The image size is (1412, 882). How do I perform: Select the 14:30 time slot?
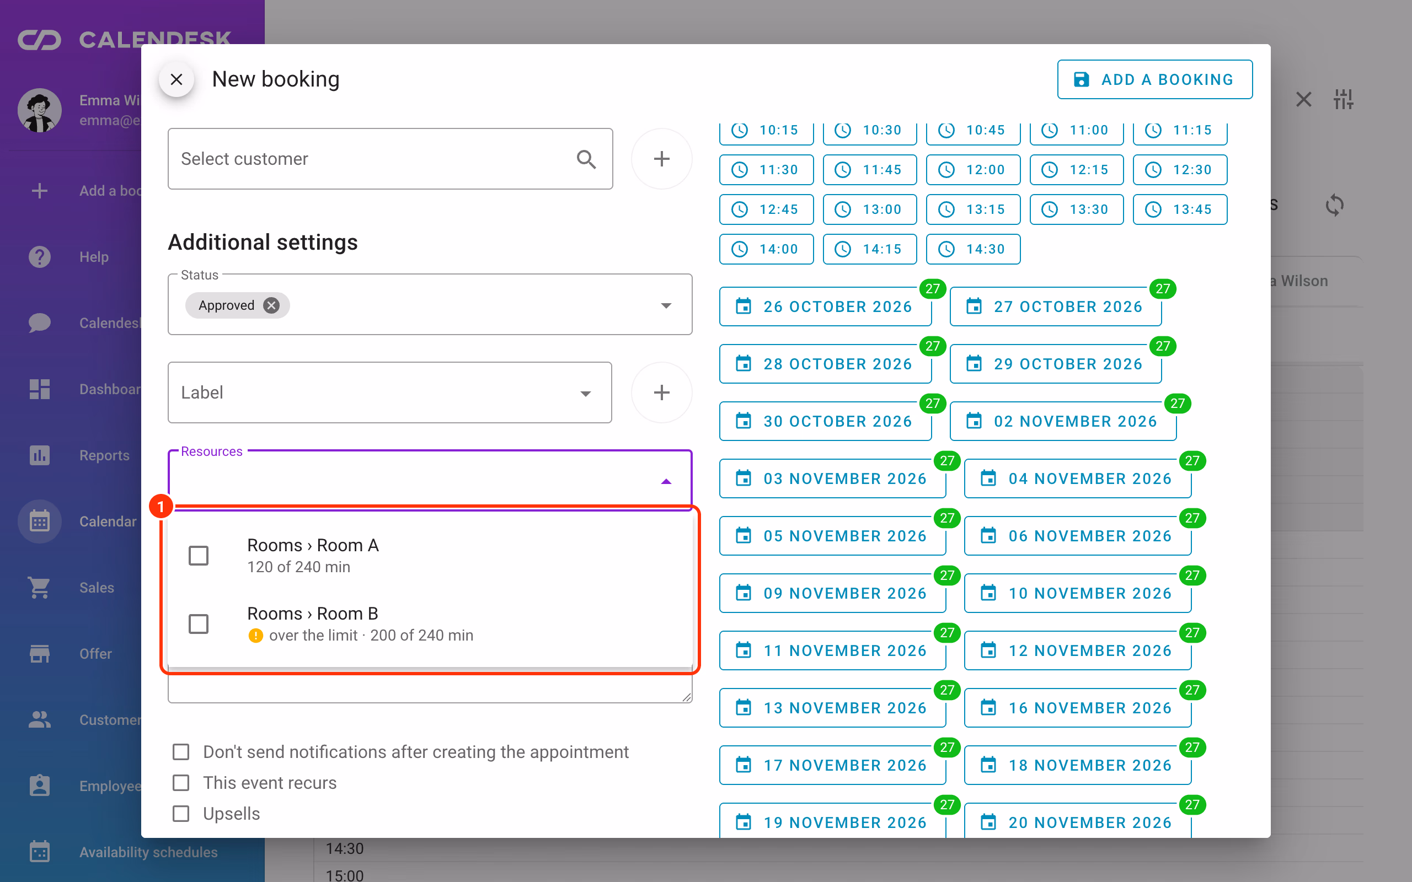tap(972, 249)
